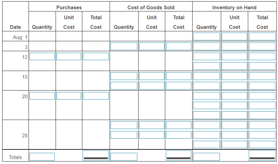Click Aug. 28 second-line Cost of Goods Sold Unit Cost
The width and height of the screenshot is (278, 164).
152,135
